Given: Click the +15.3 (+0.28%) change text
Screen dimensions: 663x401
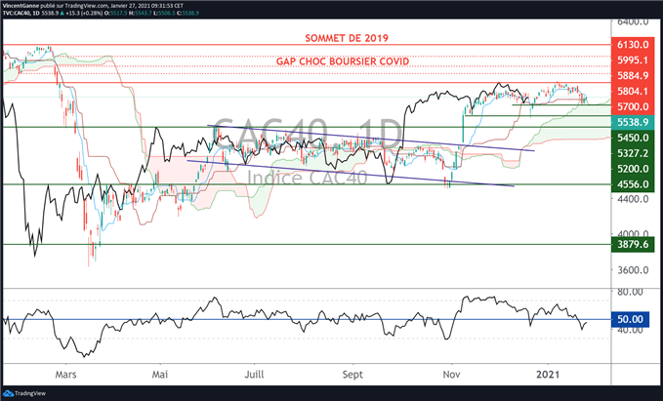Looking at the screenshot, I should point(86,13).
